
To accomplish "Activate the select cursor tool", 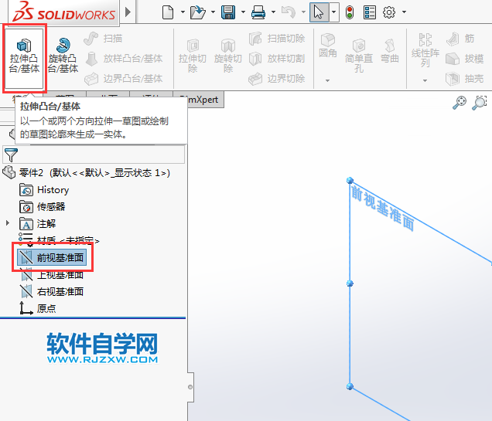I will coord(318,12).
